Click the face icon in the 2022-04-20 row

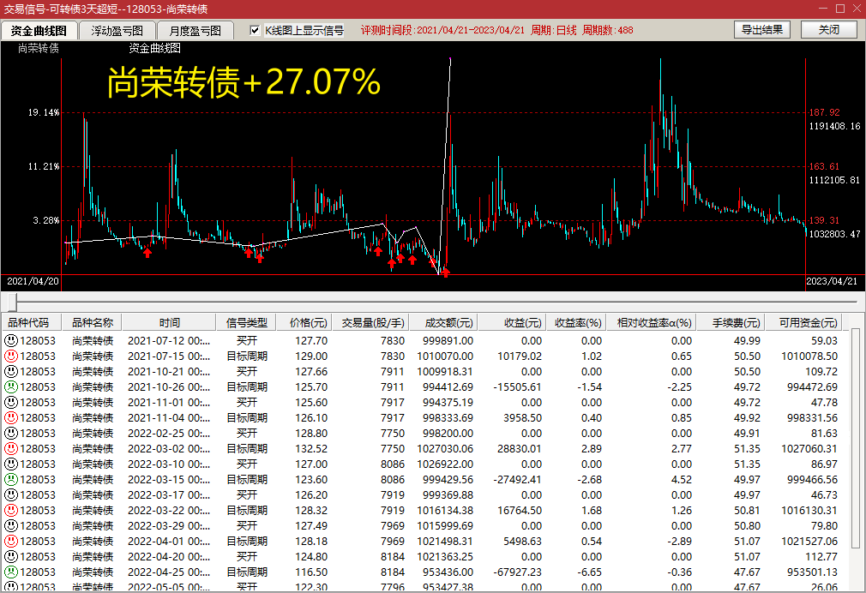point(11,556)
